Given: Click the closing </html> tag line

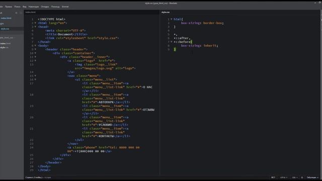Looking at the screenshot, I should click(x=44, y=170).
